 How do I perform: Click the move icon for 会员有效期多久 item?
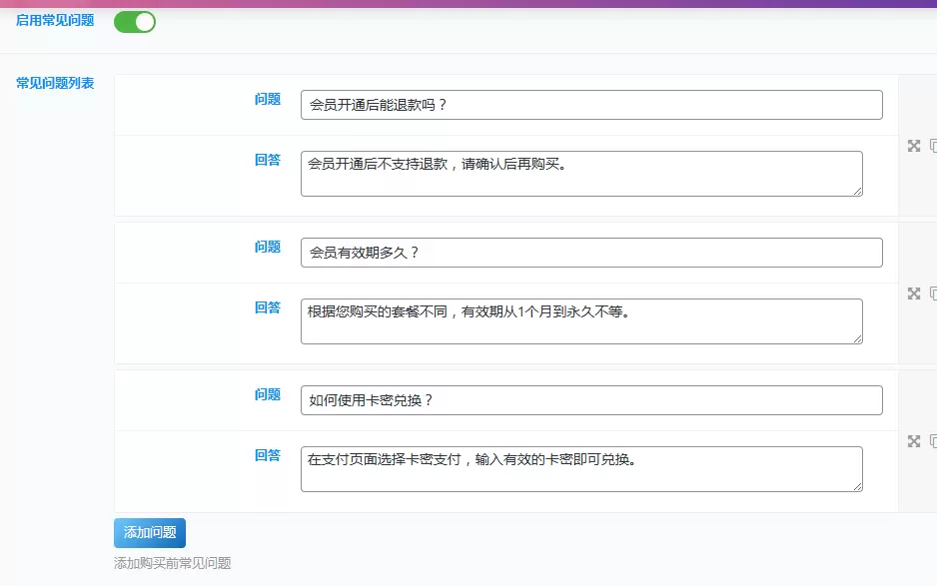click(x=914, y=293)
